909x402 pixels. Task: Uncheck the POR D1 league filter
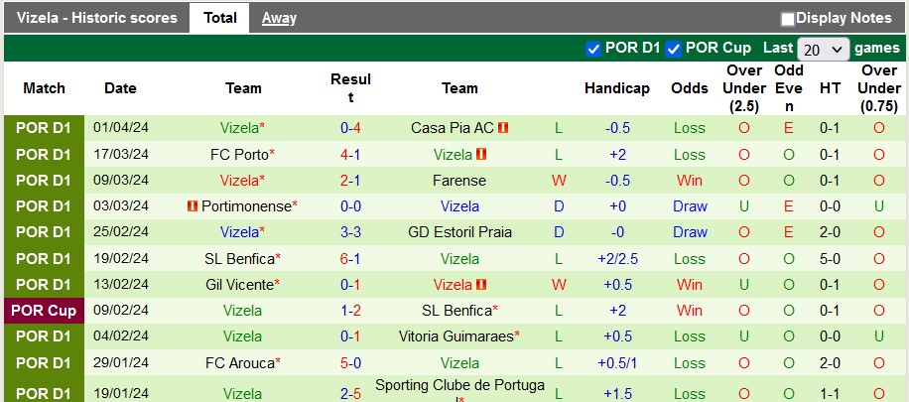[593, 49]
